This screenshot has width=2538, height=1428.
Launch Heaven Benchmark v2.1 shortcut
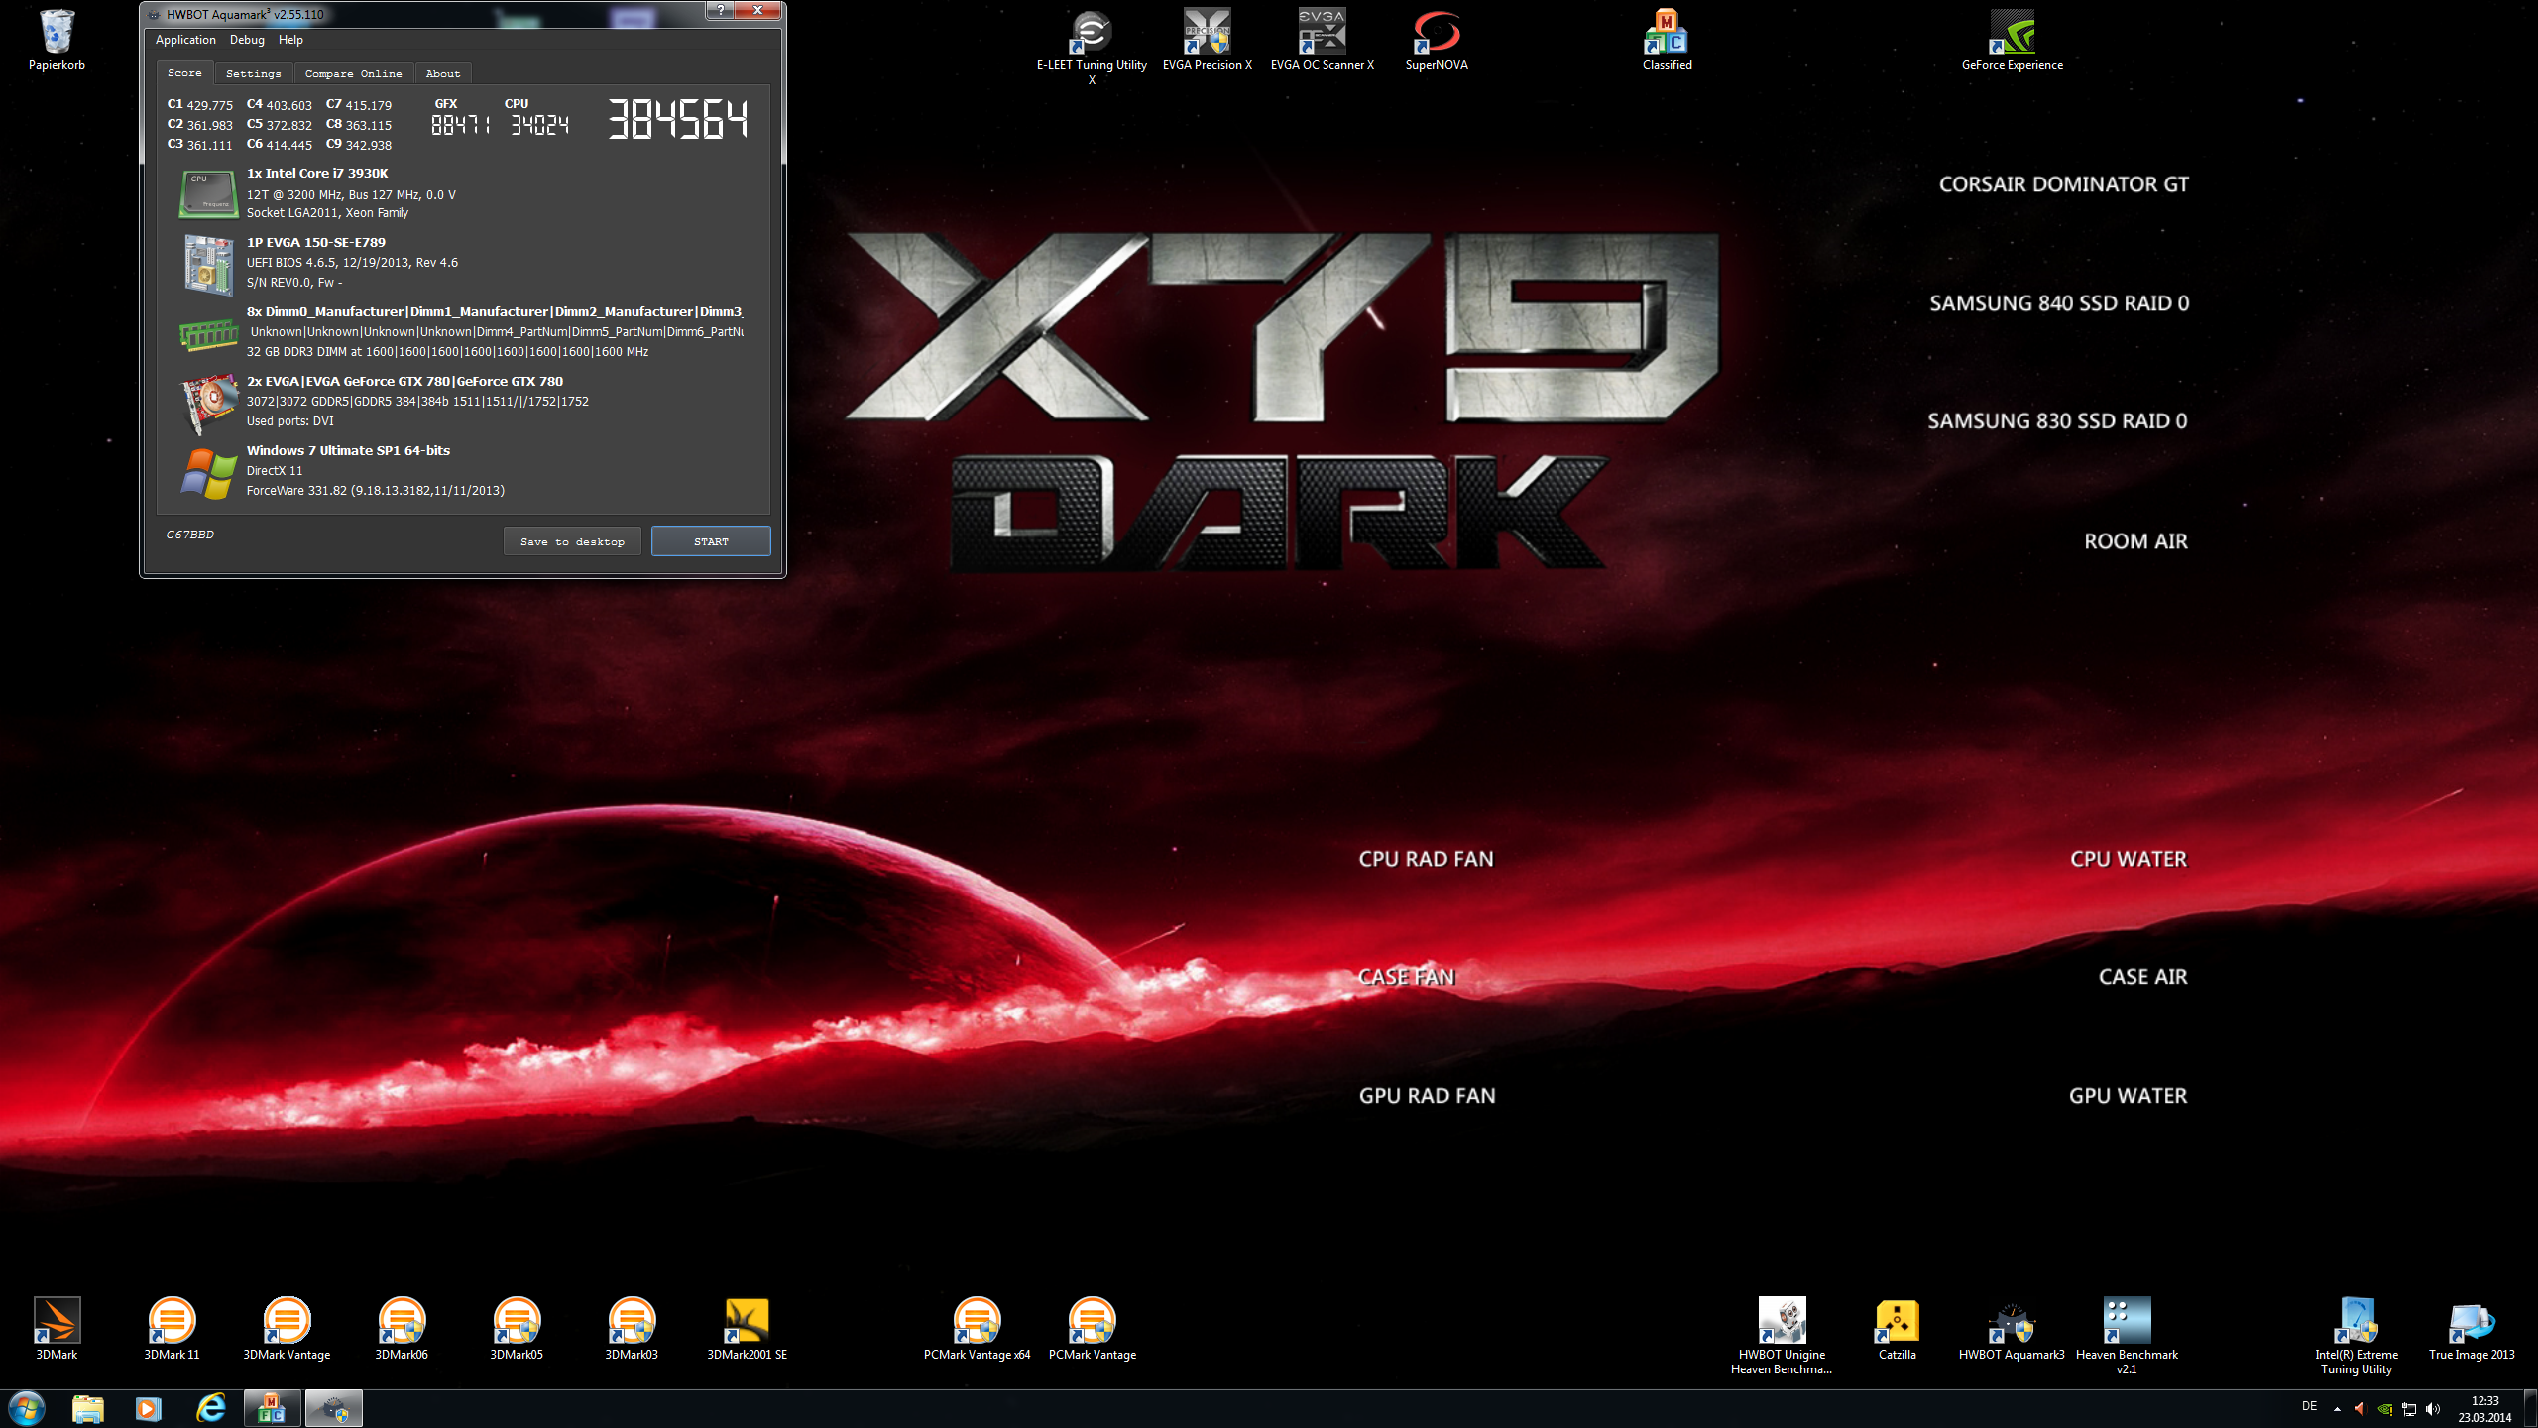coord(2127,1335)
